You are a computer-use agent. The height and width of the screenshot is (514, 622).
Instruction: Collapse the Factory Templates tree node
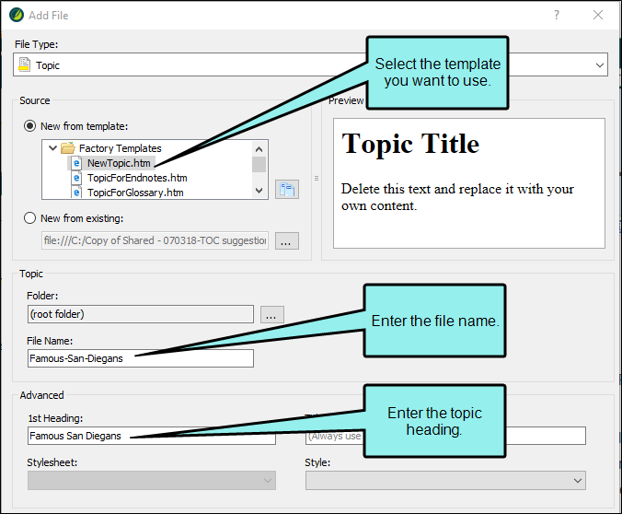click(x=52, y=148)
